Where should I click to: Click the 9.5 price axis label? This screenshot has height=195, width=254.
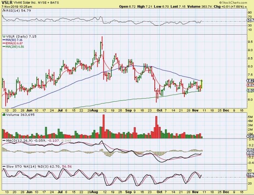(250, 42)
